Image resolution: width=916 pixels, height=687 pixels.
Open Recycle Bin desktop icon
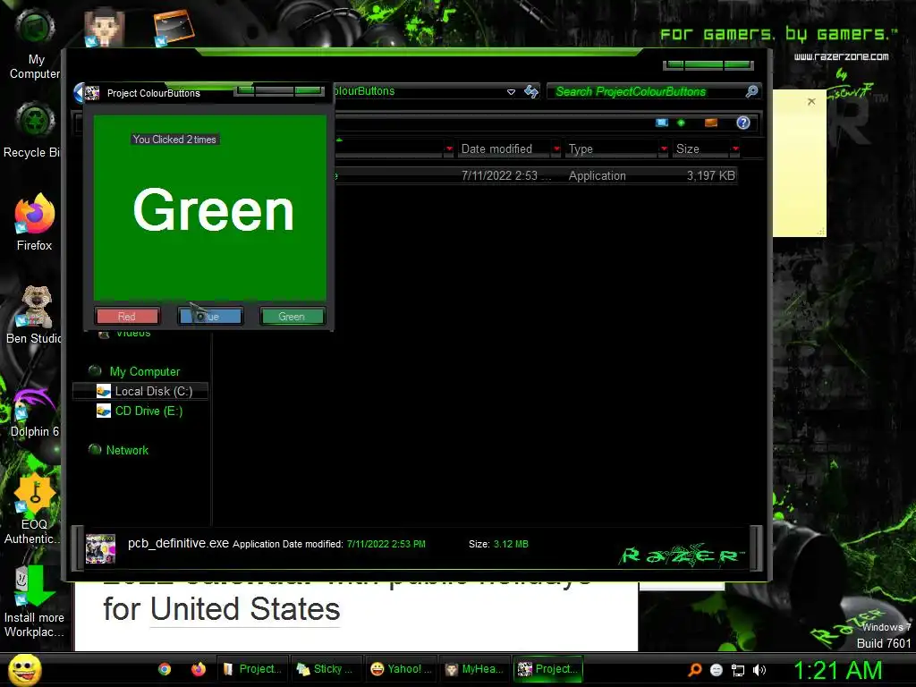[35, 131]
